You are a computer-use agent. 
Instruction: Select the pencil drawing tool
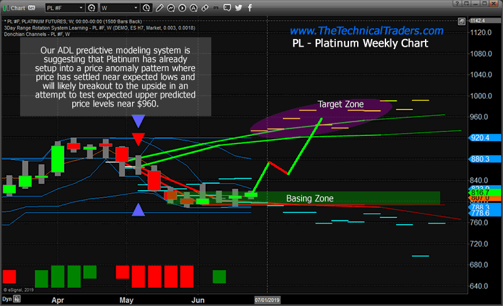[160, 8]
